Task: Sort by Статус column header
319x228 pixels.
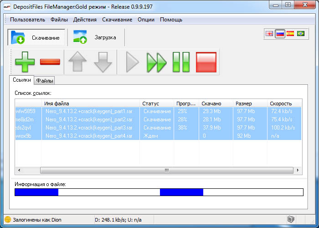Action: (157, 104)
